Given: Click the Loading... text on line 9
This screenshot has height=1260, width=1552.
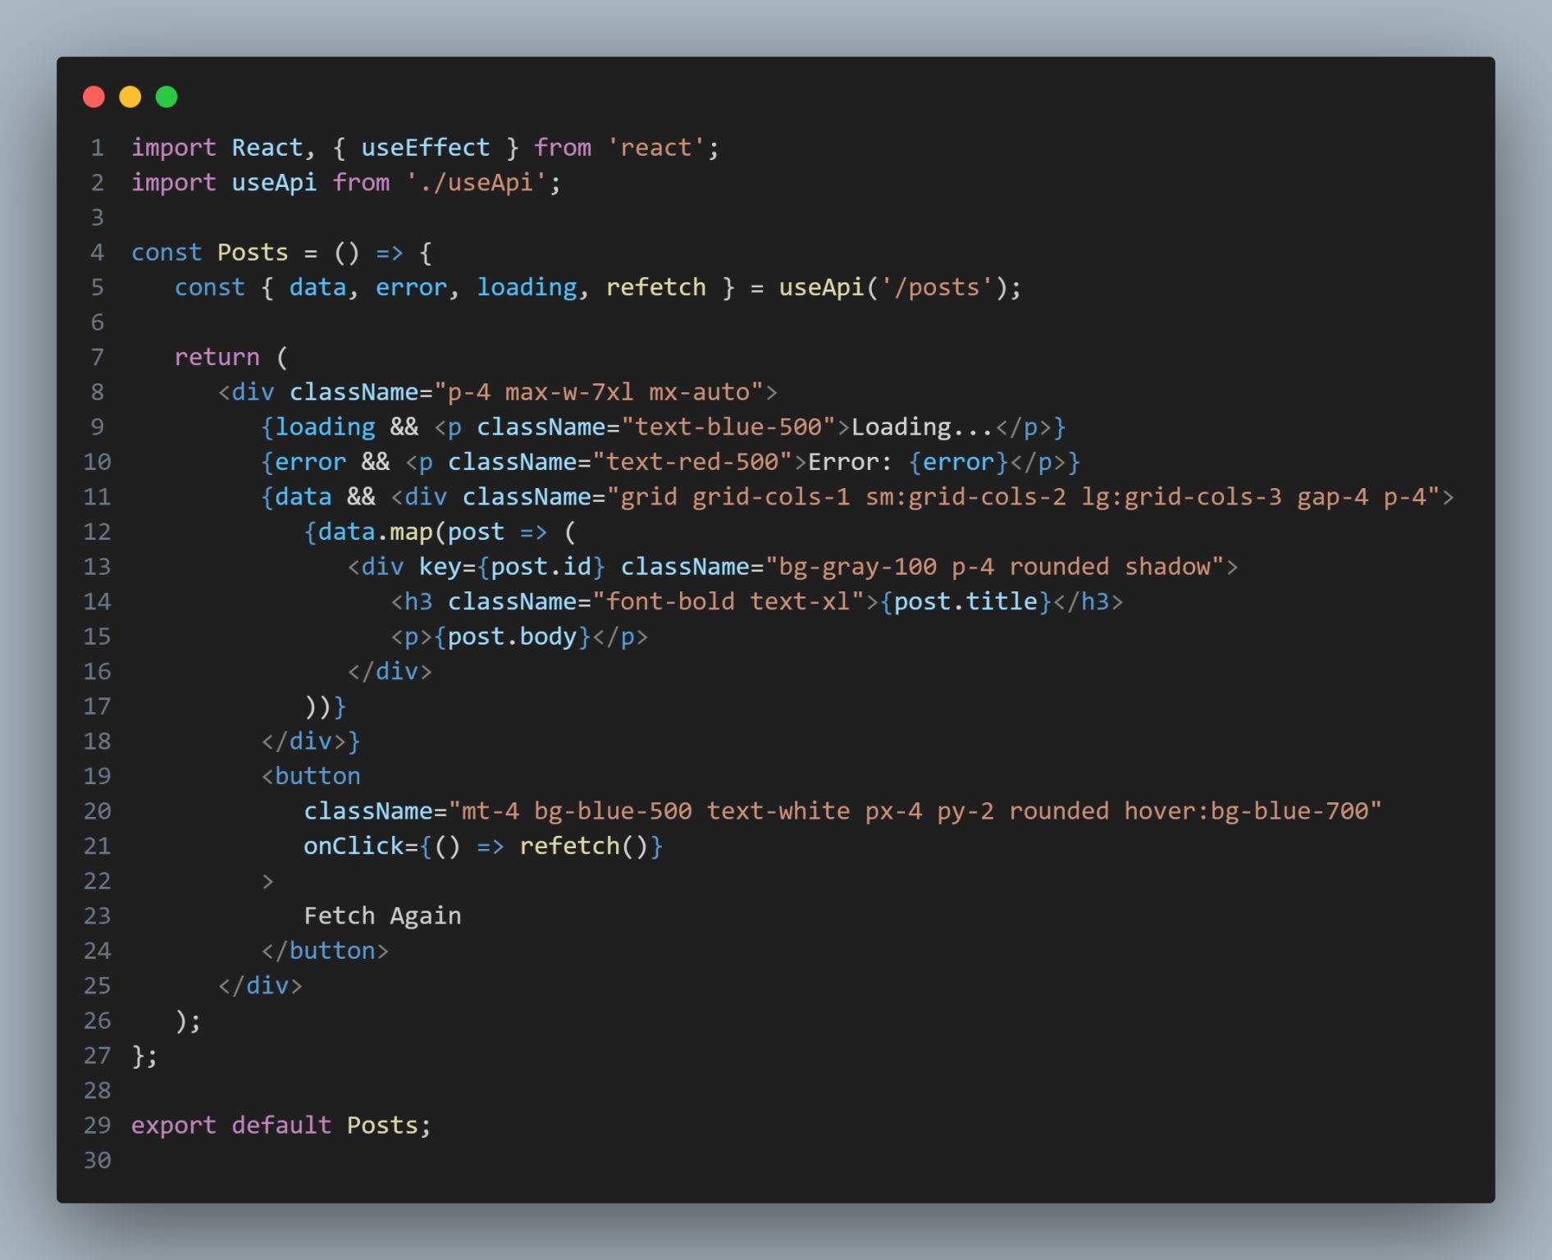Looking at the screenshot, I should (922, 427).
